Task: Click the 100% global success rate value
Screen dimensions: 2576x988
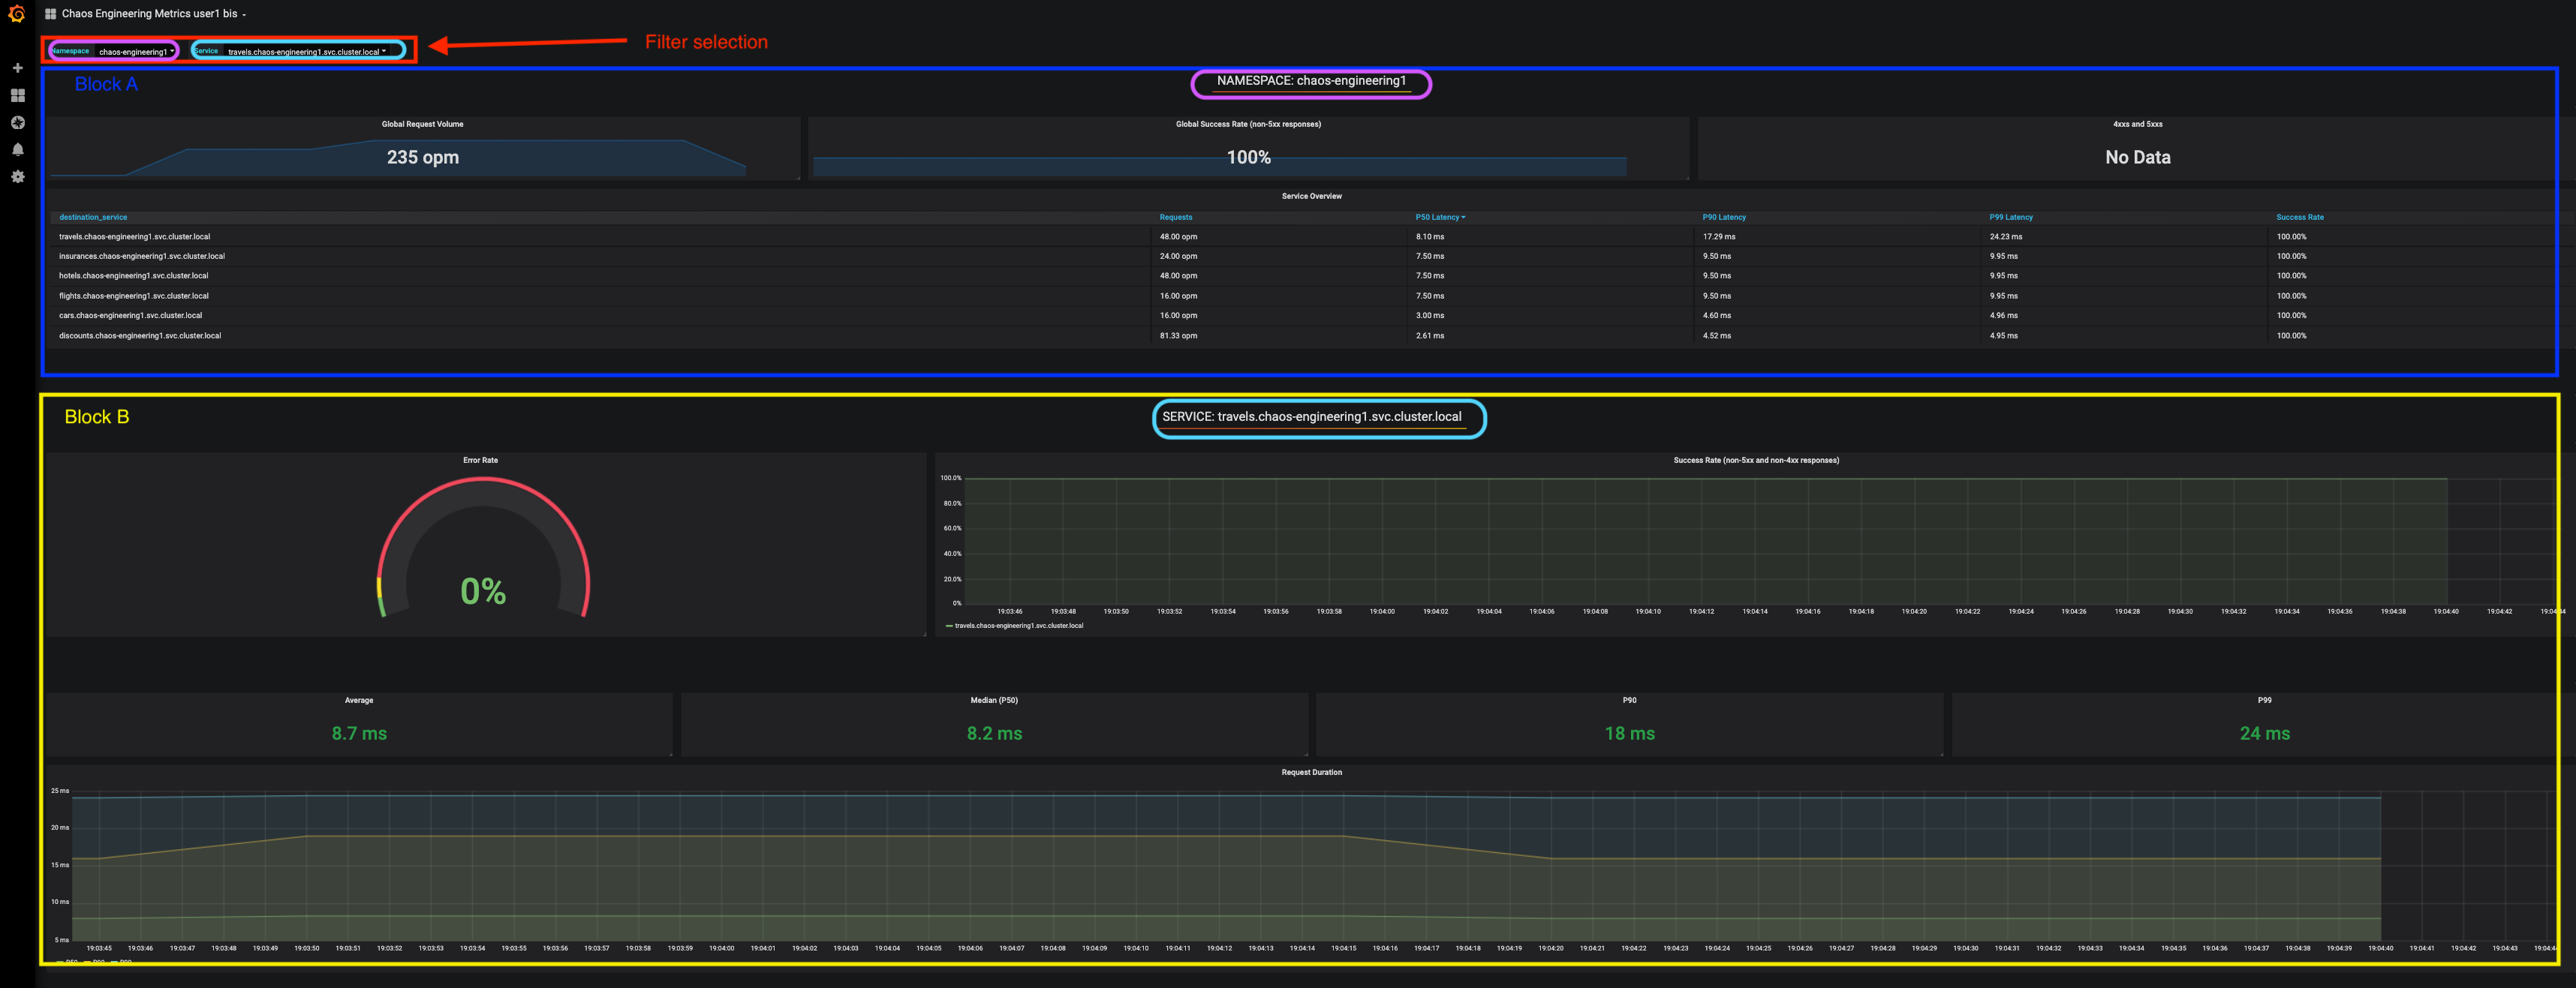Action: coord(1248,157)
